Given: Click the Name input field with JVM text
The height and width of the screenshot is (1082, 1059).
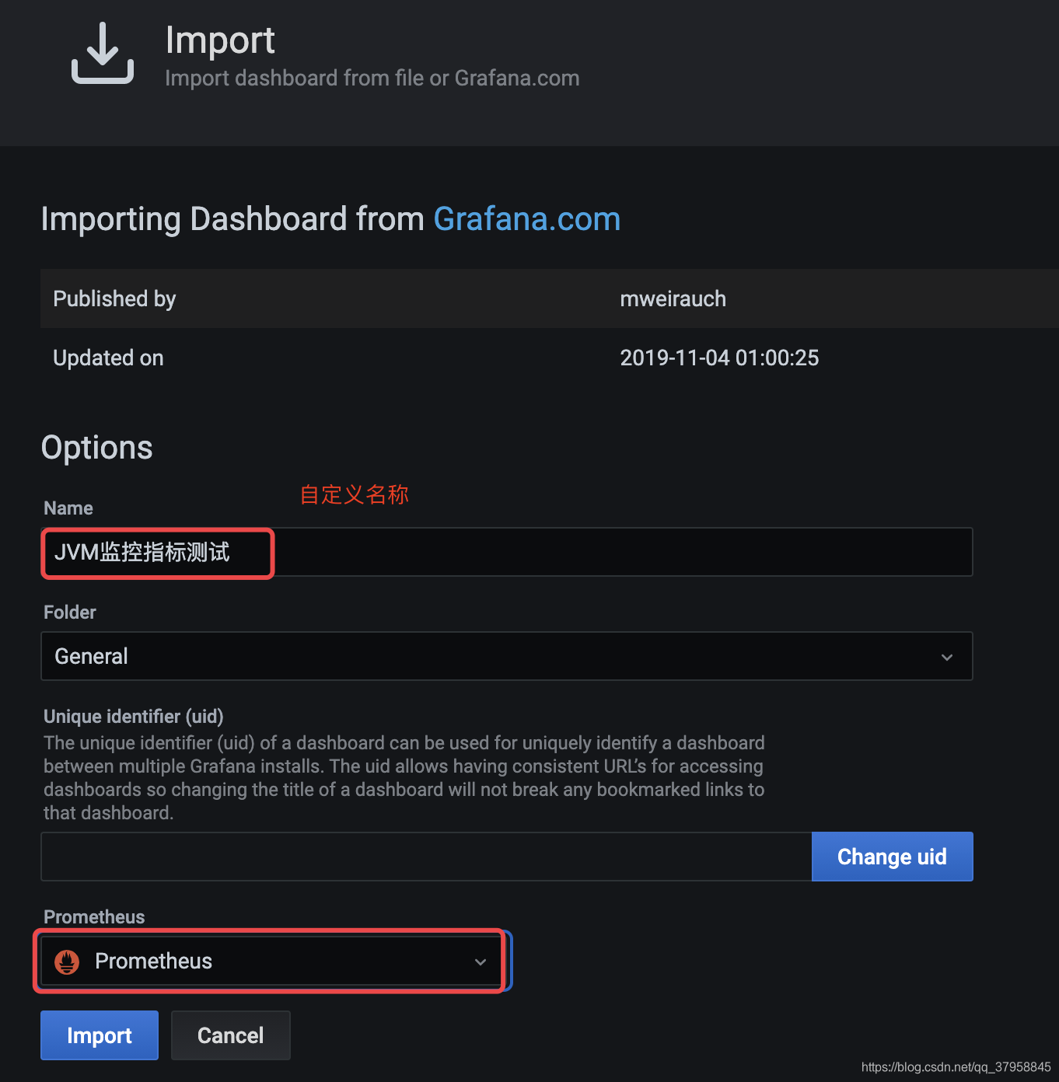Looking at the screenshot, I should (x=507, y=552).
